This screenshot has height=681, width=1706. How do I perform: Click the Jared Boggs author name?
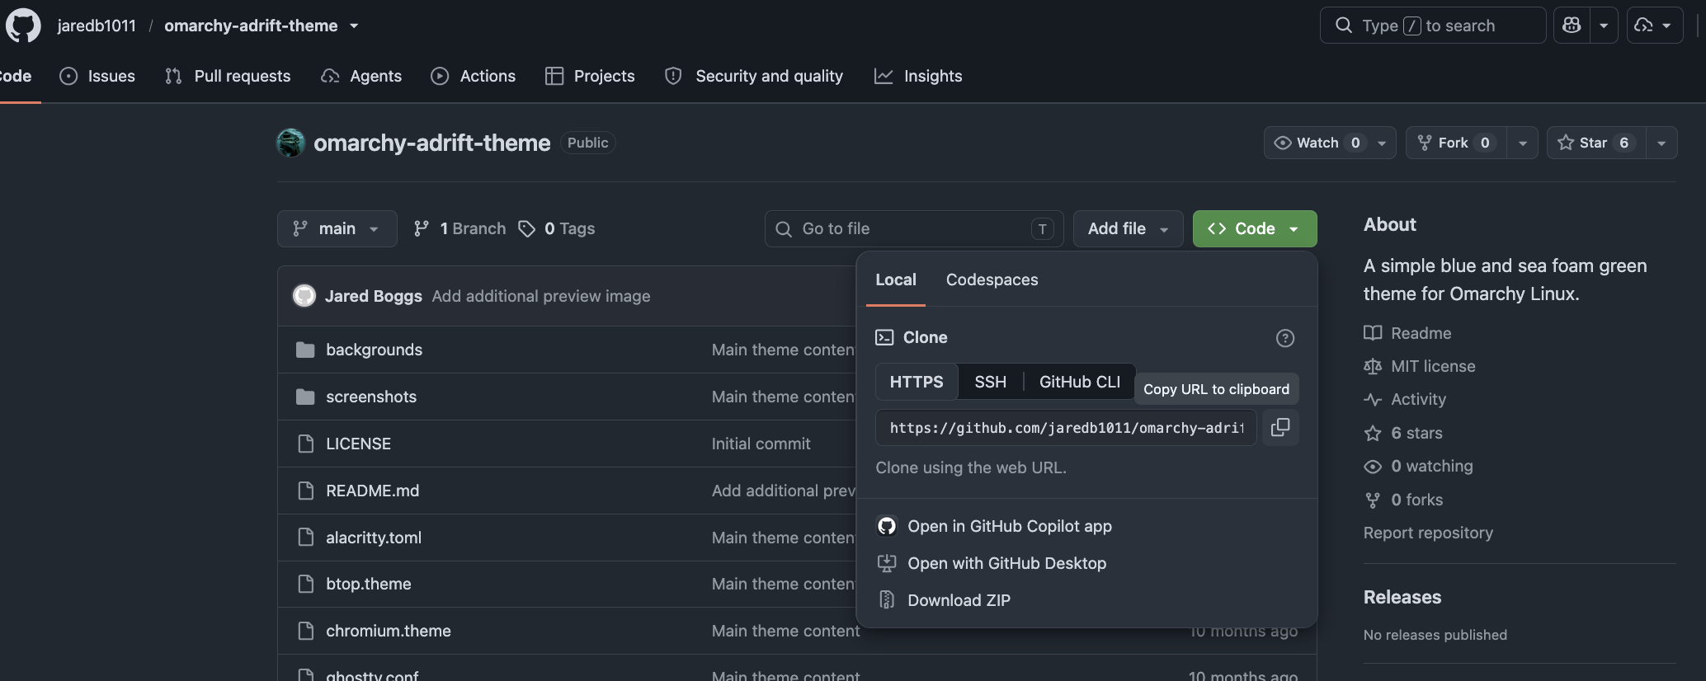click(x=374, y=296)
